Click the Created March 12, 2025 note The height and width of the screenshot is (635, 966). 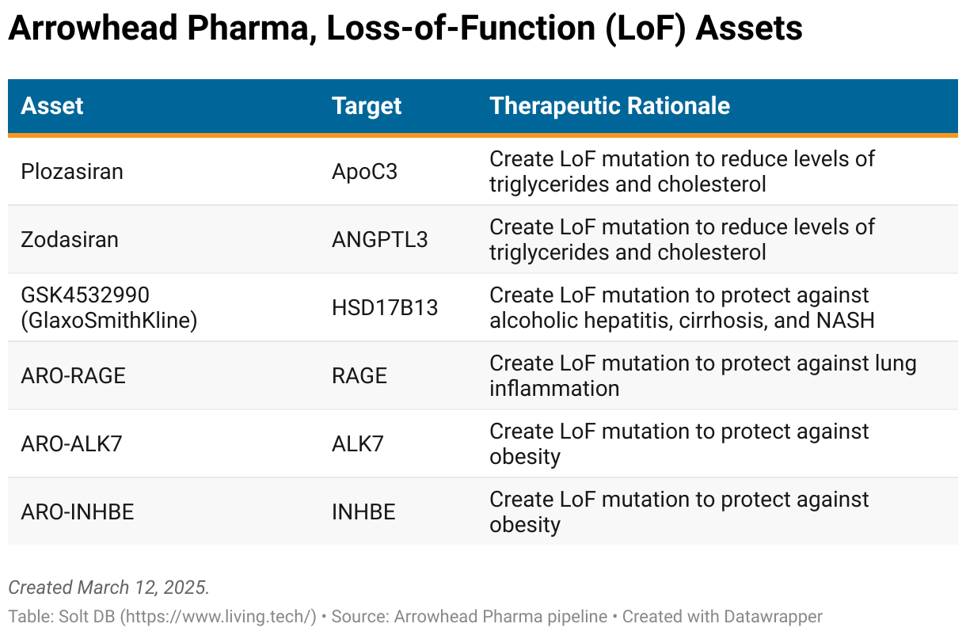pyautogui.click(x=108, y=587)
